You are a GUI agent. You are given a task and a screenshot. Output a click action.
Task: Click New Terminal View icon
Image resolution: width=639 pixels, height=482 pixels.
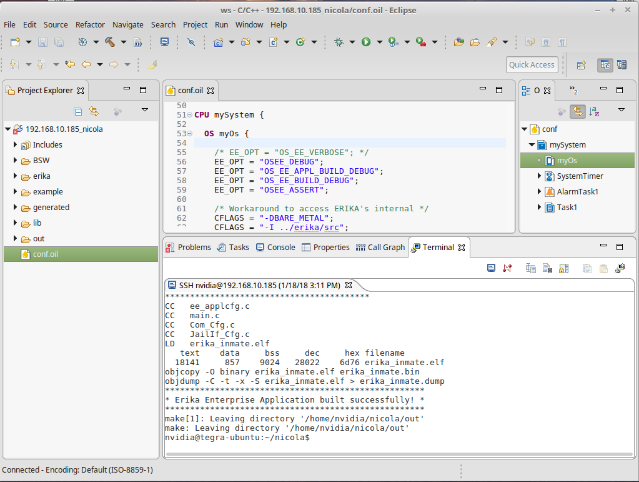[x=620, y=268]
